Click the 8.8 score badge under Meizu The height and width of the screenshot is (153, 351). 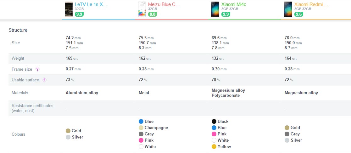click(153, 14)
